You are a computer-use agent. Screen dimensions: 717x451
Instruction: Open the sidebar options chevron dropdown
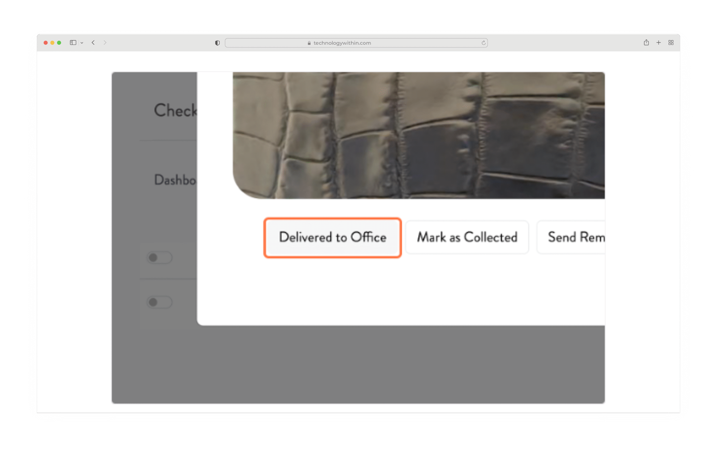(x=82, y=43)
